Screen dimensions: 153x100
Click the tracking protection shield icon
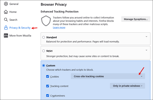46,21
